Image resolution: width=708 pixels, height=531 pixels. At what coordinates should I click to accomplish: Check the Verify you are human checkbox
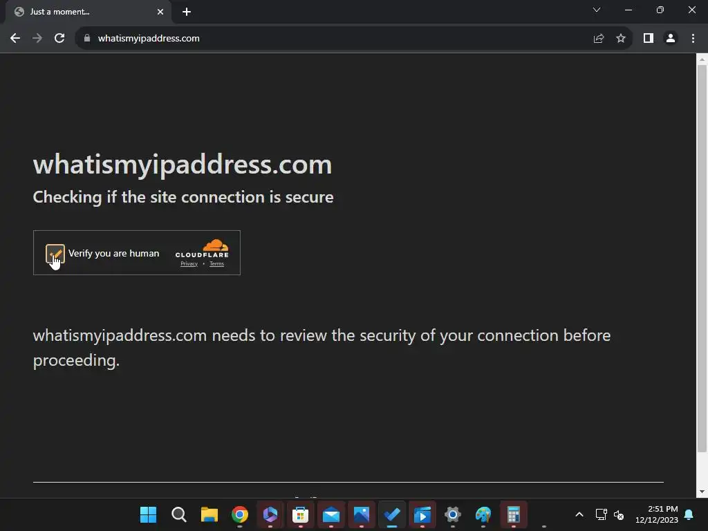point(55,253)
